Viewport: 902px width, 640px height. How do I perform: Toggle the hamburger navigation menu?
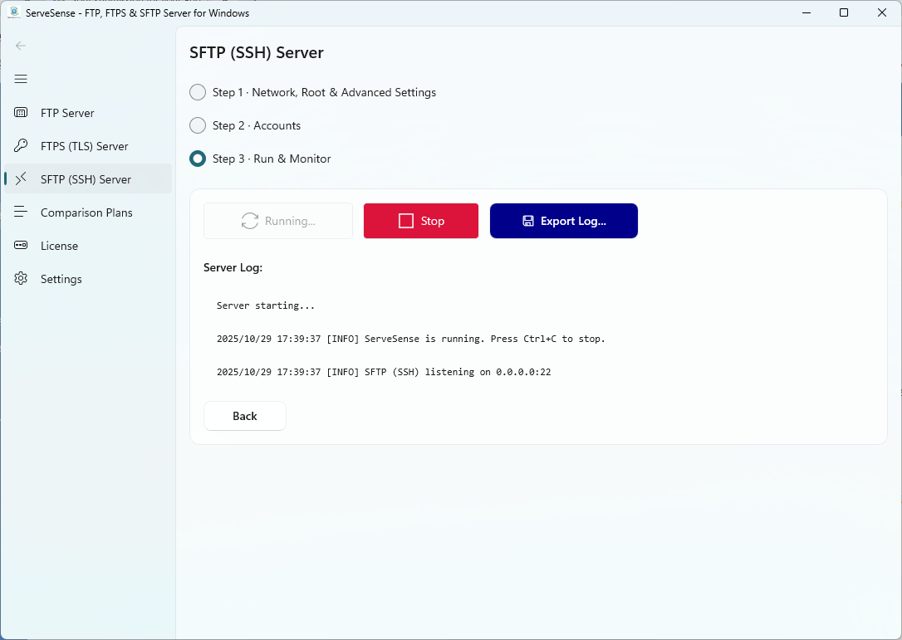pyautogui.click(x=21, y=79)
